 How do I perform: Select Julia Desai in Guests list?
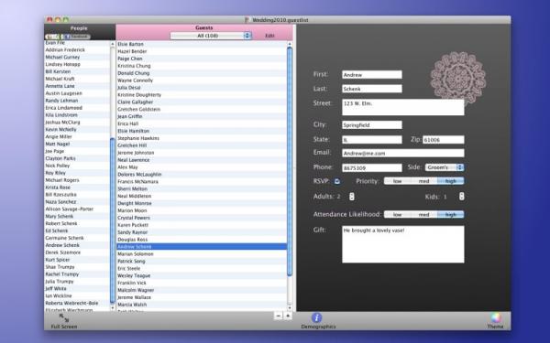pos(202,88)
